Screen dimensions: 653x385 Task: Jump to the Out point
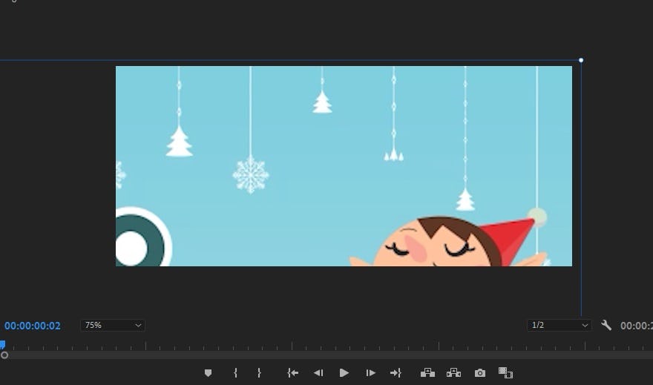(x=396, y=373)
